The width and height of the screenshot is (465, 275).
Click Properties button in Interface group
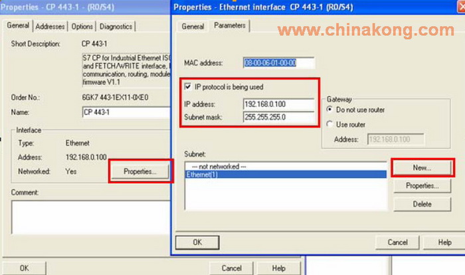coord(140,171)
